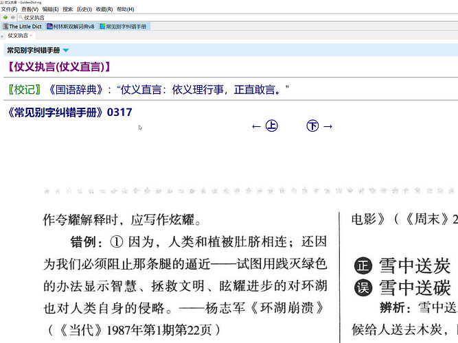Click the 《常见别字纠错手册》0317 page reference
458x343 pixels.
[x=70, y=112]
